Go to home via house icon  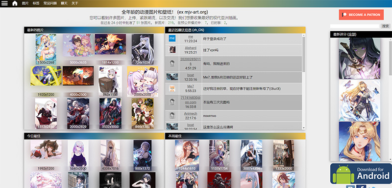(x=15, y=3)
